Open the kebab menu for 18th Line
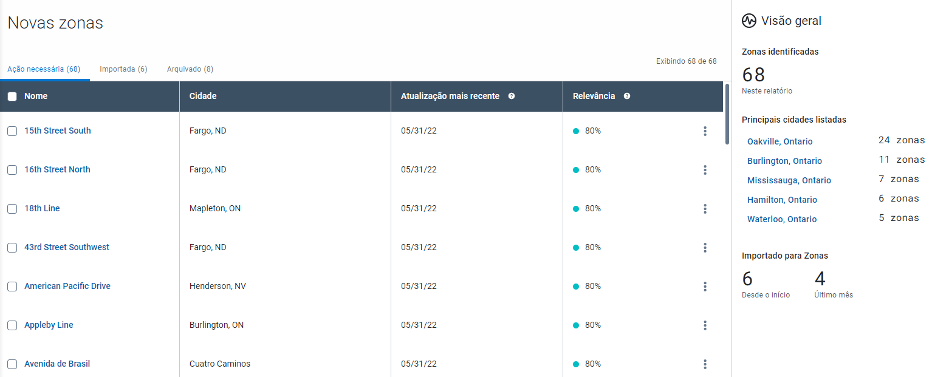This screenshot has height=377, width=932. click(705, 208)
